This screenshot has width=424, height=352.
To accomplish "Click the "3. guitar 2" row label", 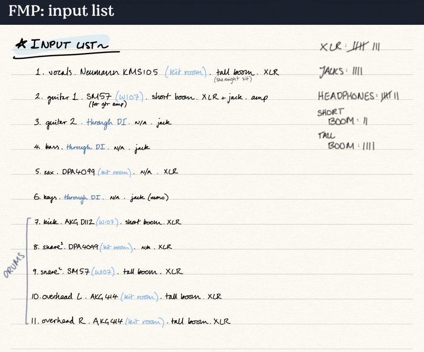I will [x=55, y=123].
